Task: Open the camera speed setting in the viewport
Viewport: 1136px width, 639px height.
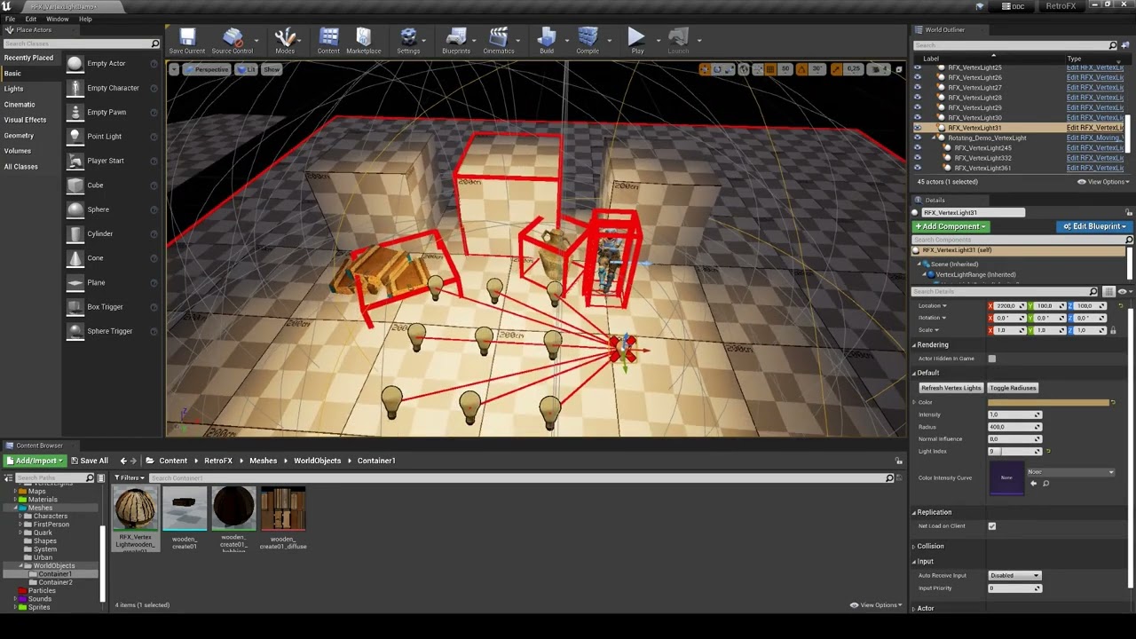Action: (879, 69)
